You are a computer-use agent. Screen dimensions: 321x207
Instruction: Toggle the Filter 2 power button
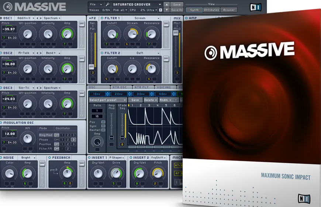coord(102,53)
